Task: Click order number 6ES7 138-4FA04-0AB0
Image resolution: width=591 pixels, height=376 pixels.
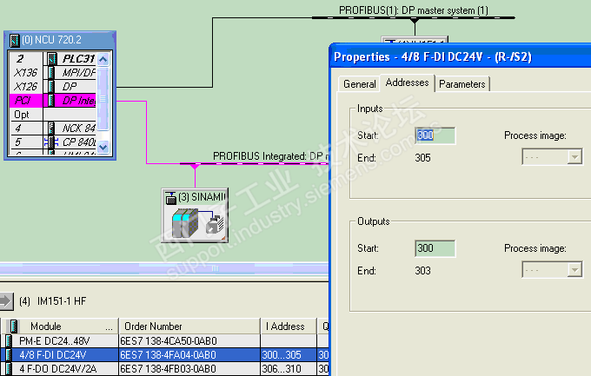Action: pos(168,355)
